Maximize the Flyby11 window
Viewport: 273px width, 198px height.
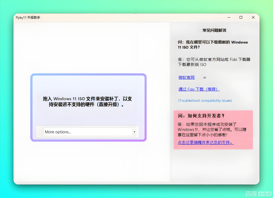coord(241,17)
